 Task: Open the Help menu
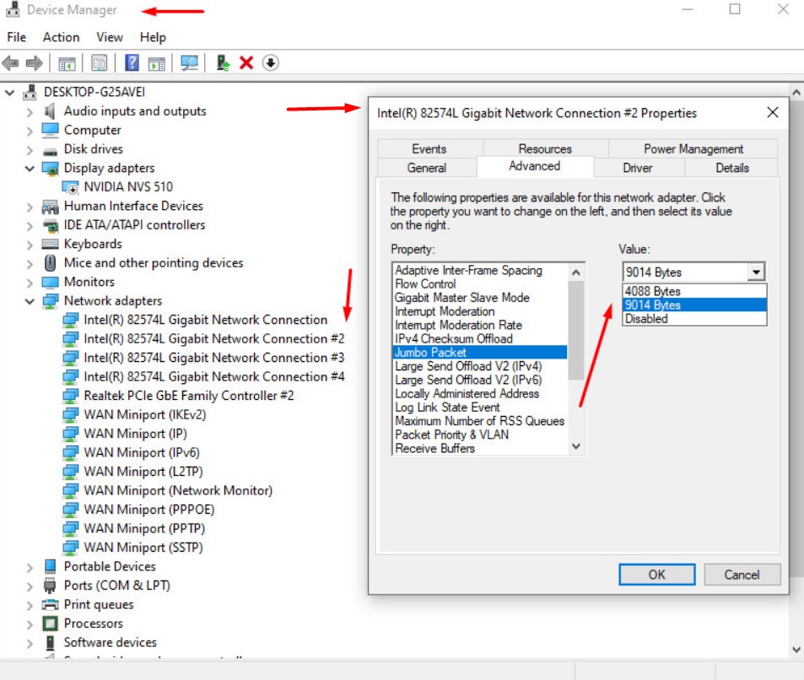153,37
